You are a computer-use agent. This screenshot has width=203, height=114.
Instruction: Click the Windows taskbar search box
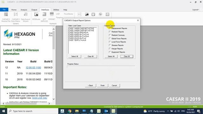pos(33,111)
